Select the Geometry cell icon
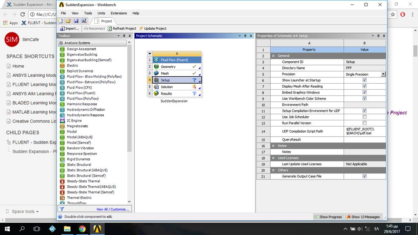This screenshot has height=235, width=418. (x=156, y=67)
